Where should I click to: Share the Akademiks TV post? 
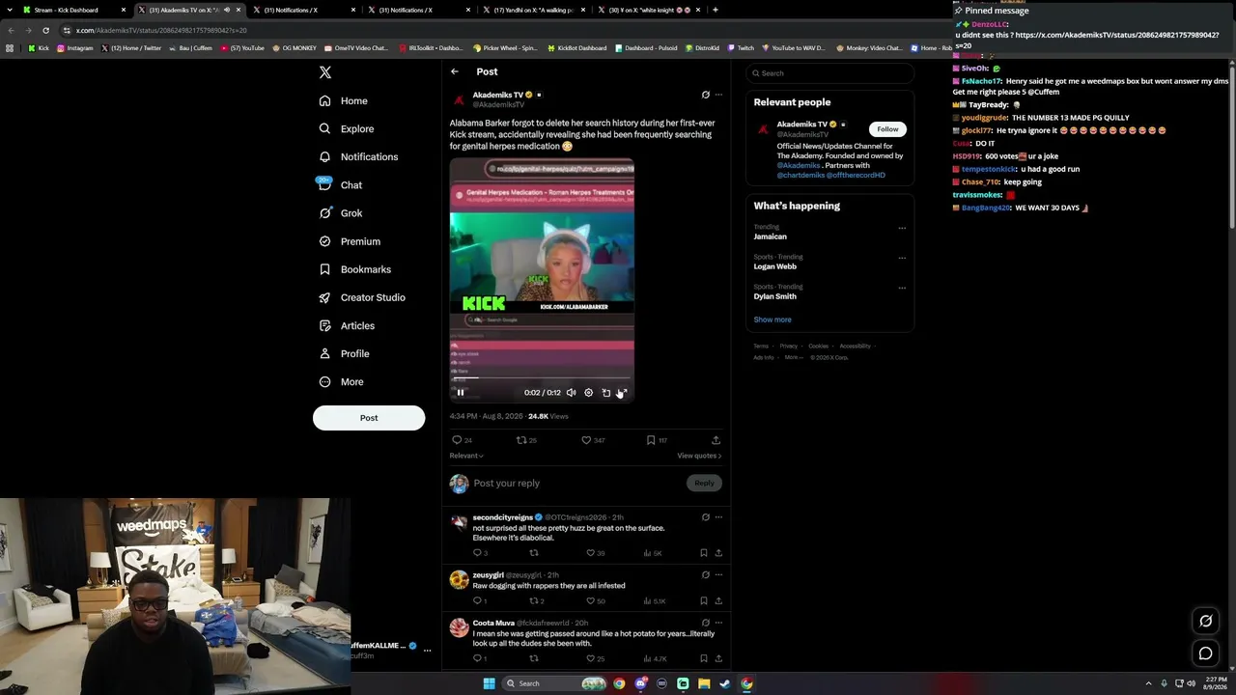tap(716, 440)
